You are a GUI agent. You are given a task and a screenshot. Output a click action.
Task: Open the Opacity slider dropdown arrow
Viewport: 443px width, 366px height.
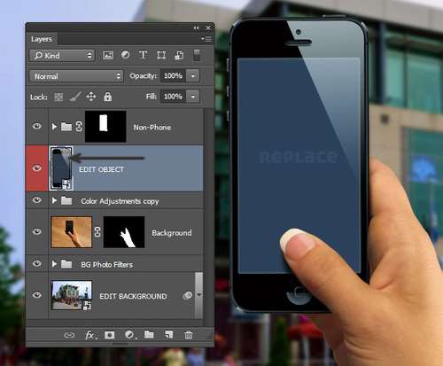point(193,76)
